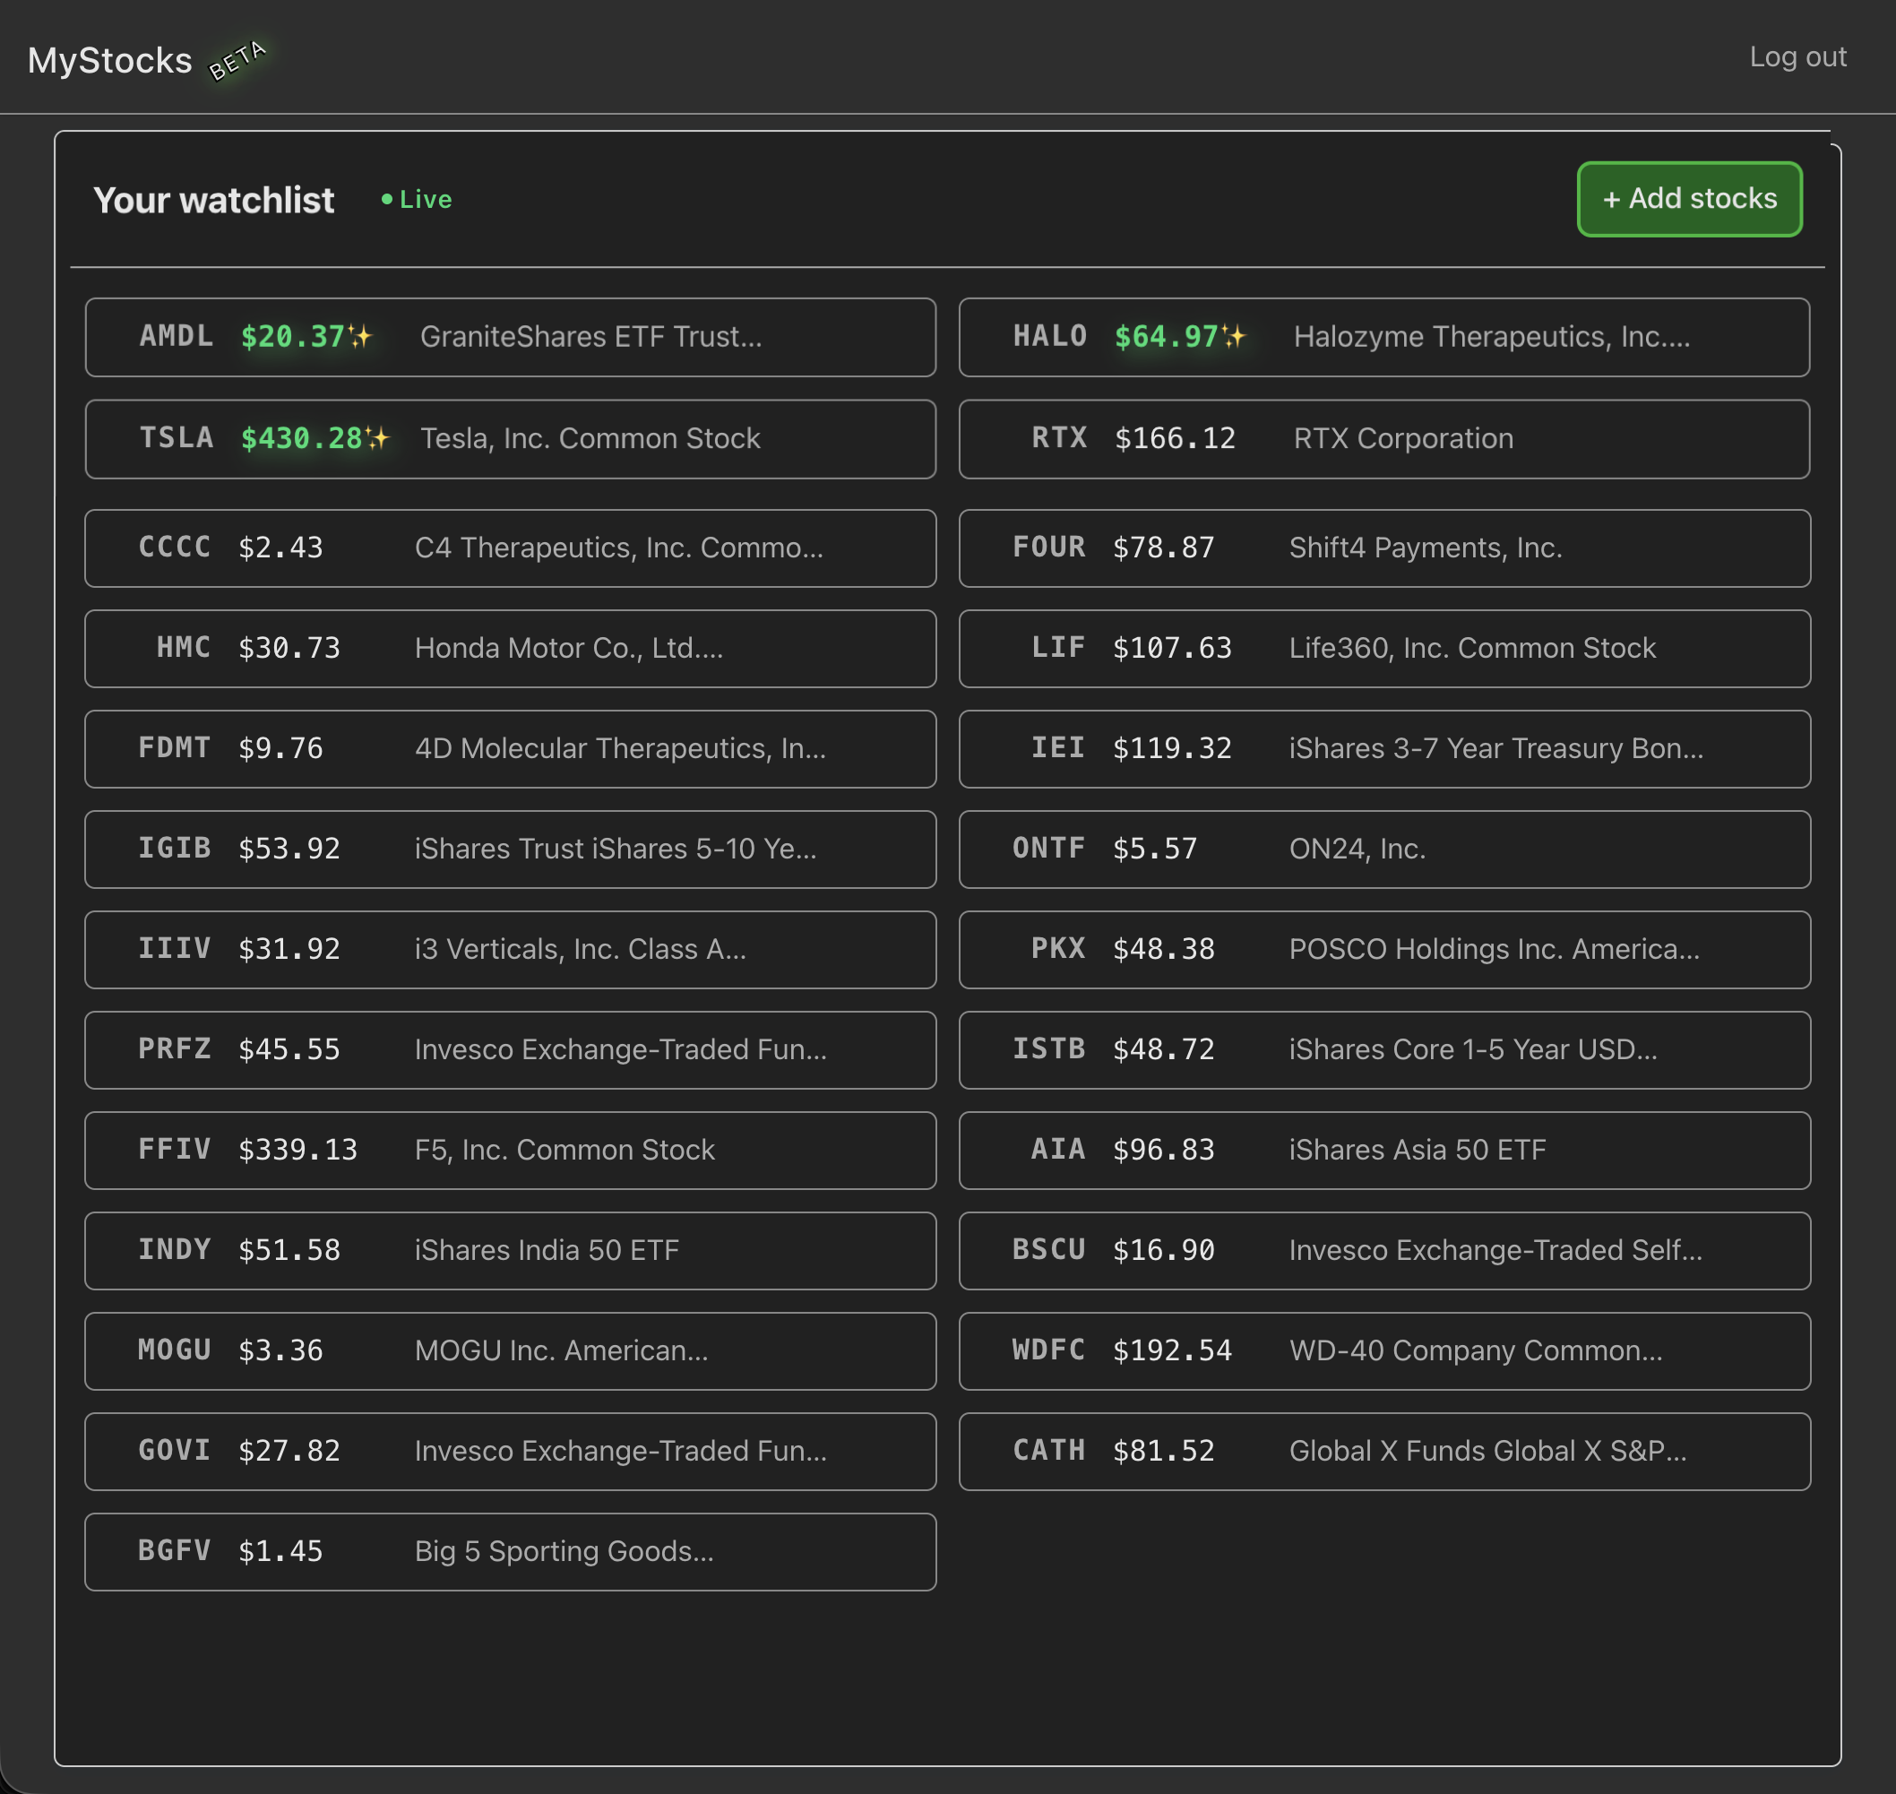Screen dimensions: 1896x1794
Task: Select the LIF Life360 row
Action: [1384, 649]
